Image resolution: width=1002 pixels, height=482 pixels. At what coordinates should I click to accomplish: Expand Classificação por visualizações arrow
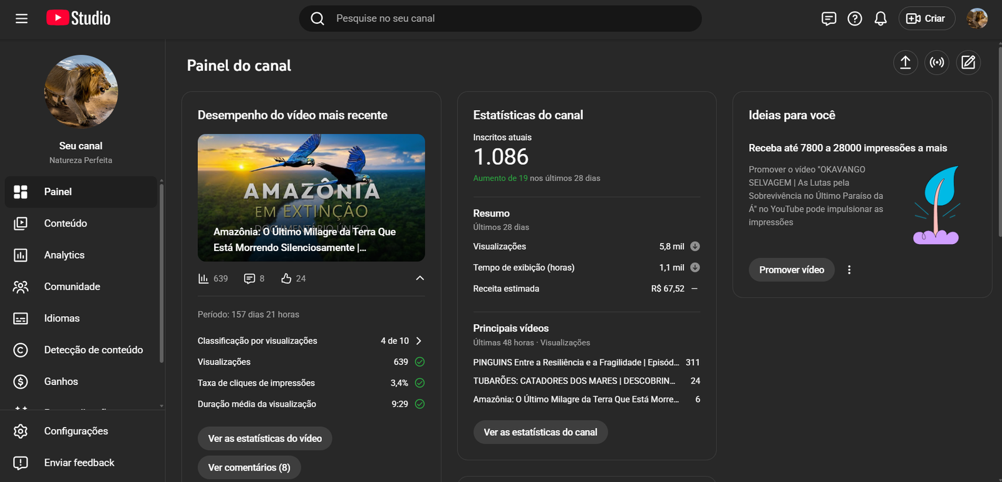tap(419, 341)
